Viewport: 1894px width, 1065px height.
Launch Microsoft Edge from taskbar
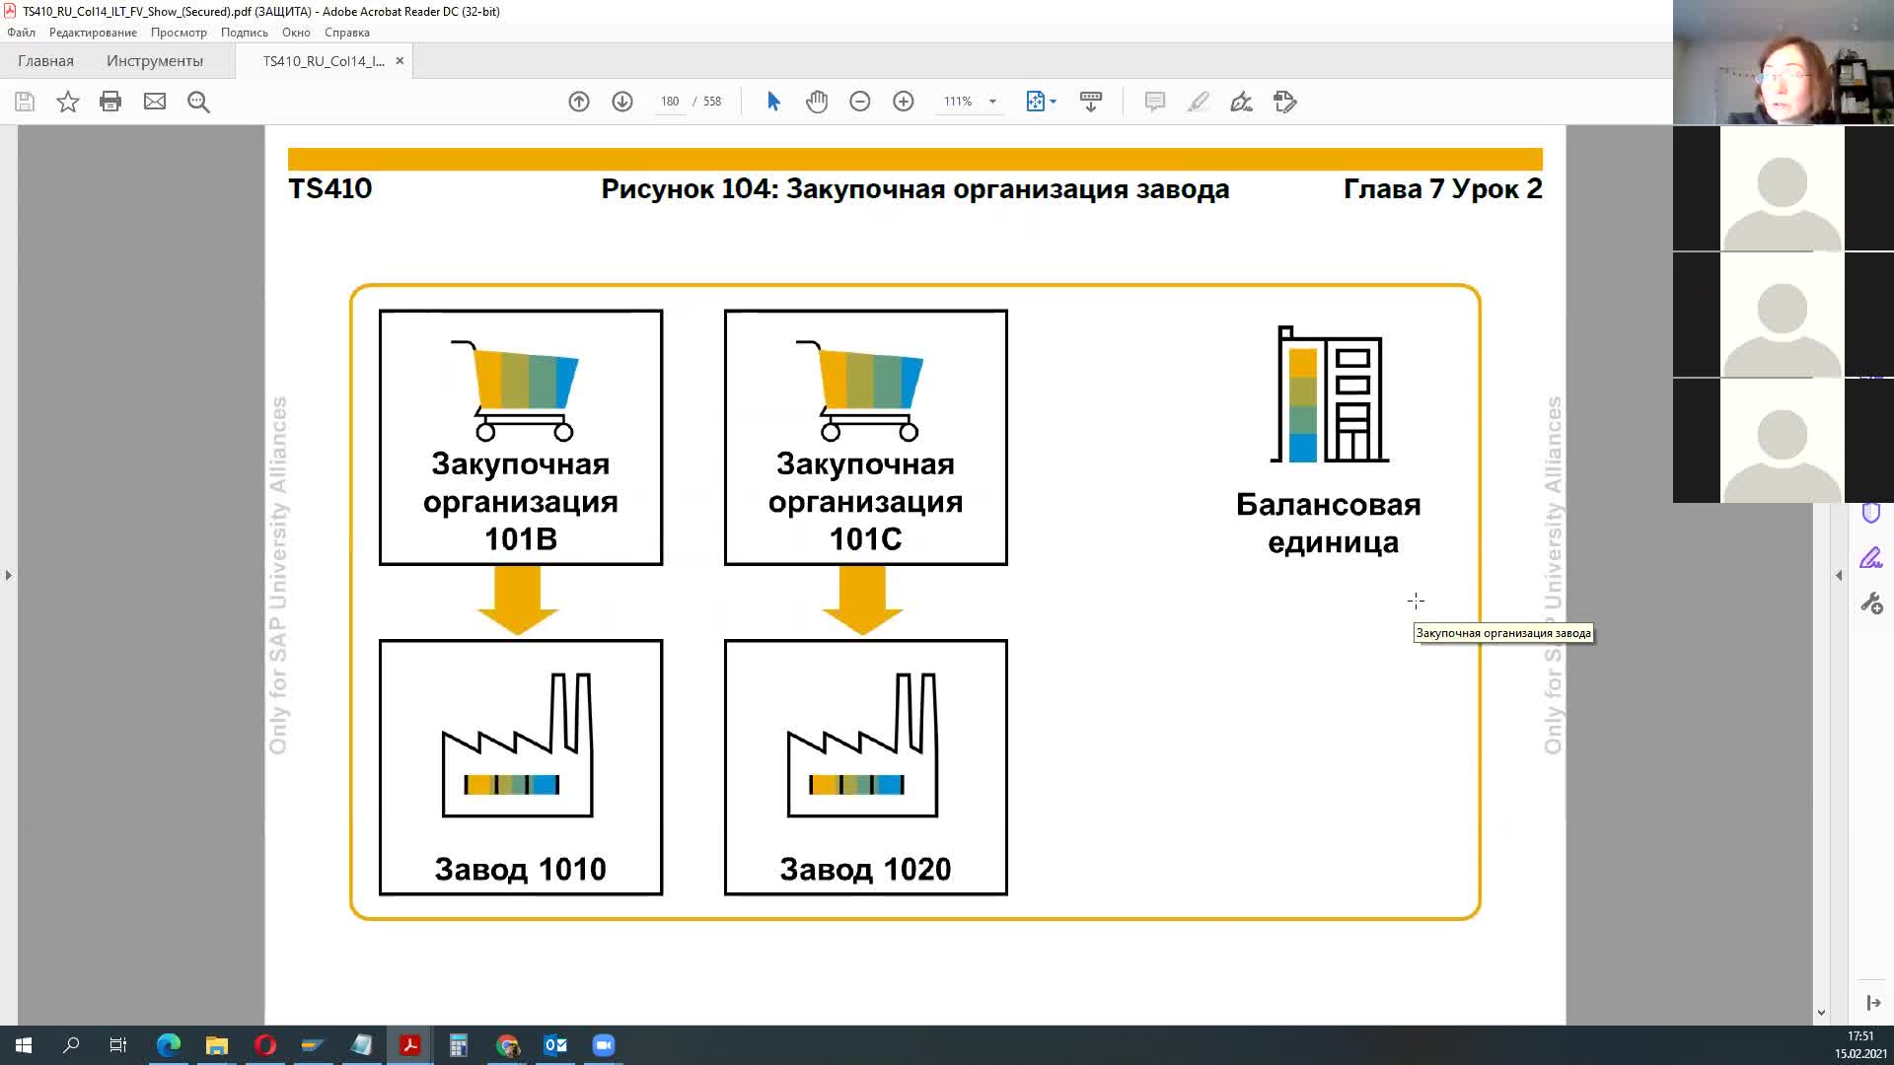pyautogui.click(x=169, y=1045)
